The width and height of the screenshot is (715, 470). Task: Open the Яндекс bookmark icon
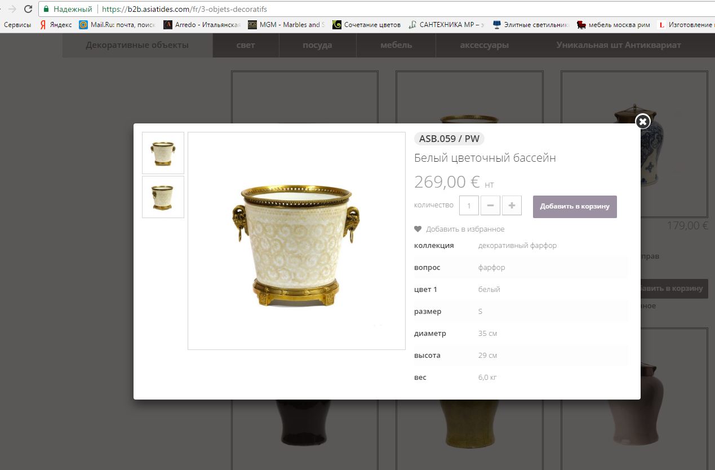click(43, 25)
